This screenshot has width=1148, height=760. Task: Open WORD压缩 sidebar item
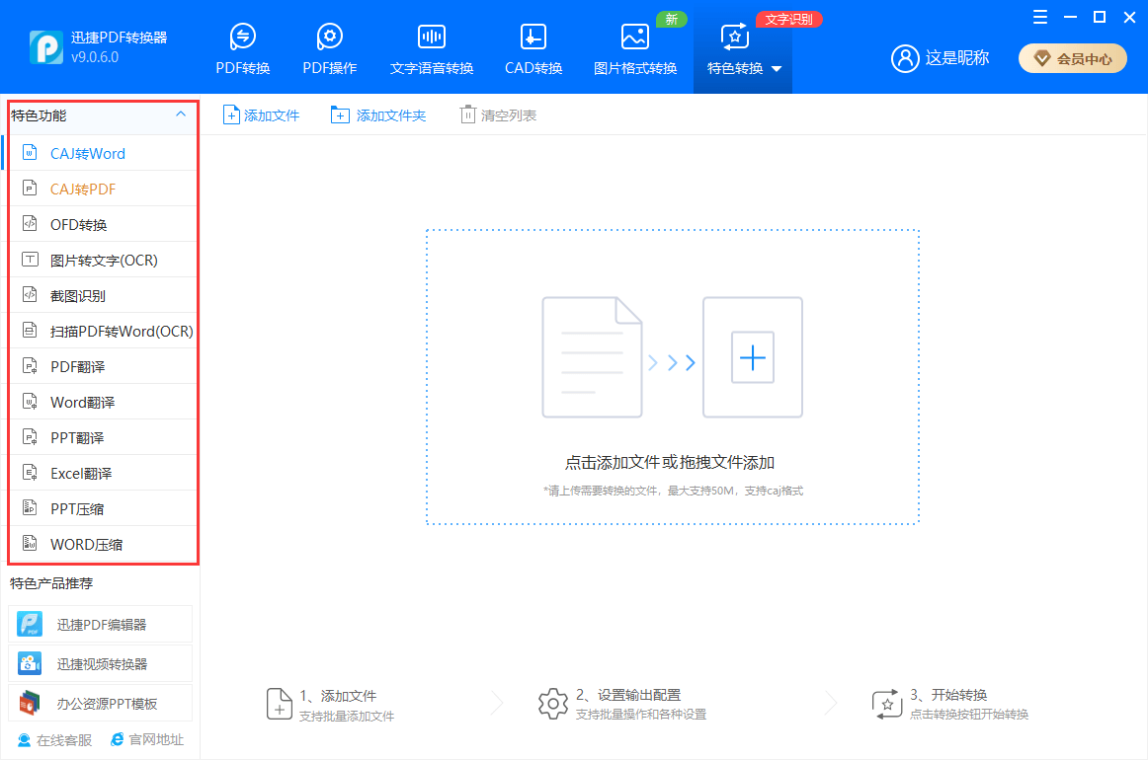(86, 545)
